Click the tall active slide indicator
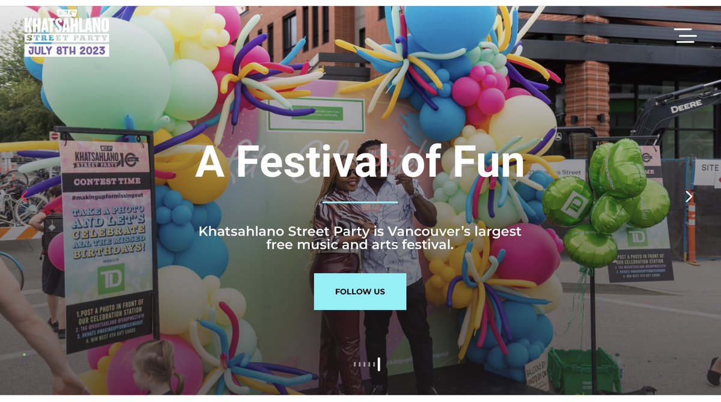The height and width of the screenshot is (402, 721). [x=379, y=364]
